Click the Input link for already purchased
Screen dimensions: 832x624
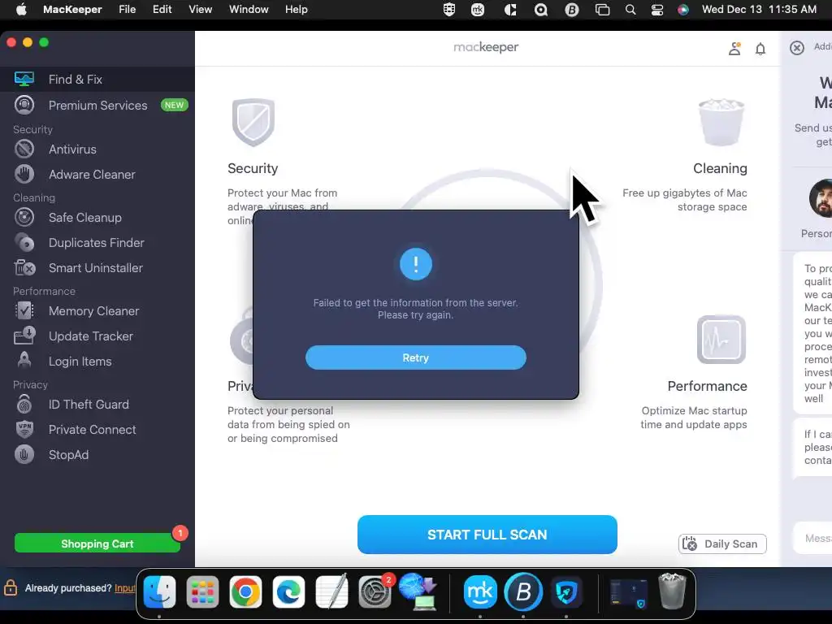[x=125, y=588]
